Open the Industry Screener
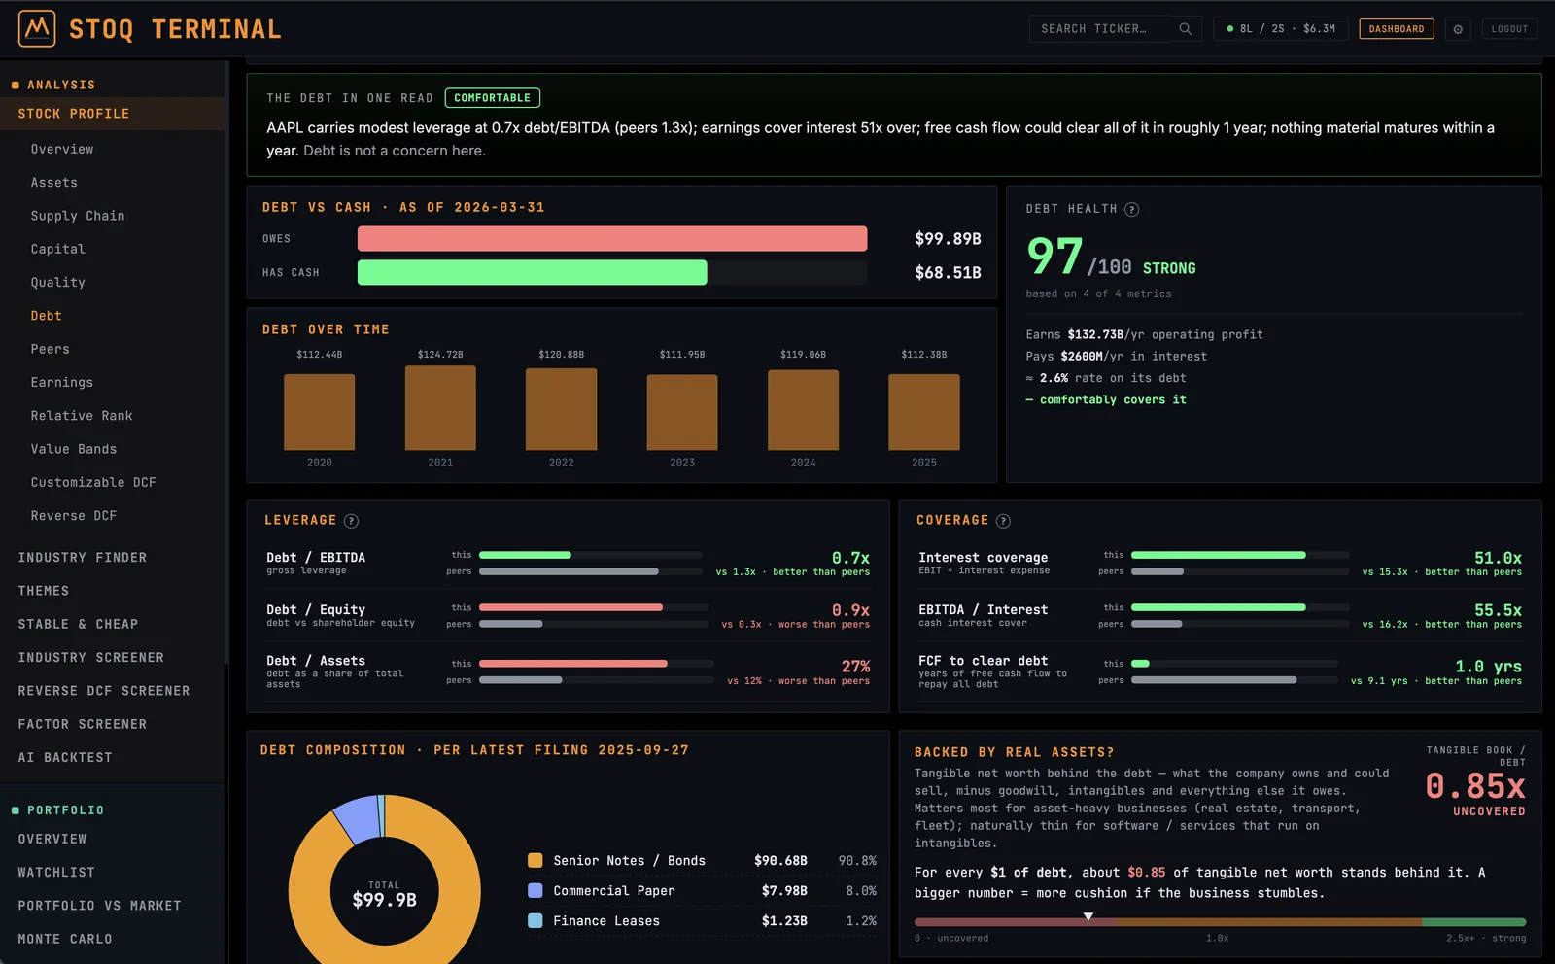 pyautogui.click(x=91, y=658)
